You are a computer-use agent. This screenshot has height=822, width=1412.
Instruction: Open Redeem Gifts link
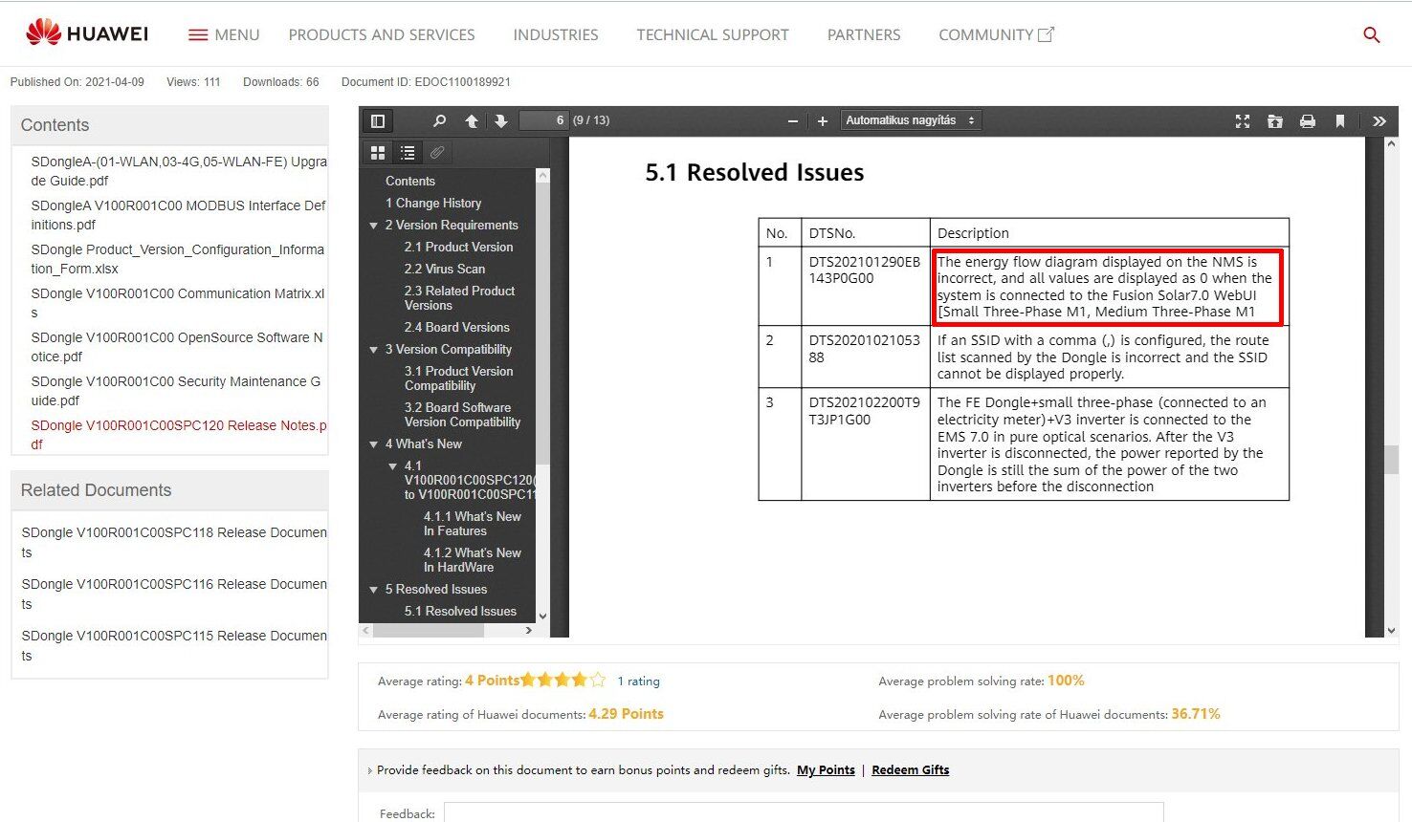[911, 770]
